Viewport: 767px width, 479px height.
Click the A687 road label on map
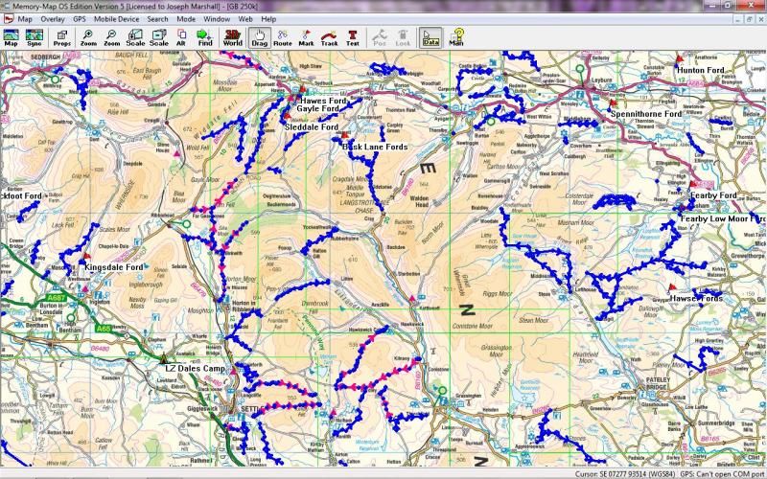(x=57, y=297)
